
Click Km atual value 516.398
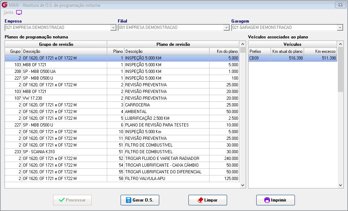point(296,58)
